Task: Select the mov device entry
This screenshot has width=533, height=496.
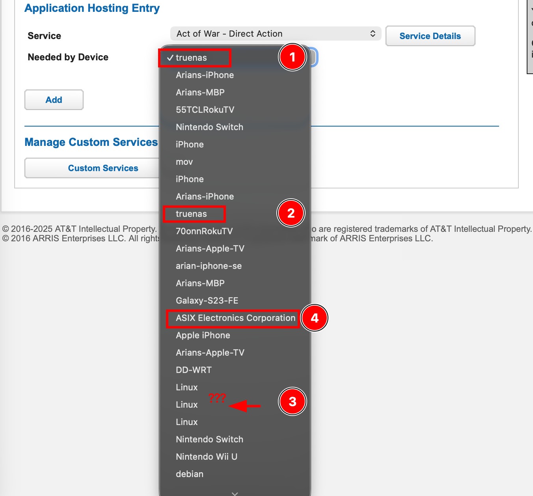Action: coord(184,162)
